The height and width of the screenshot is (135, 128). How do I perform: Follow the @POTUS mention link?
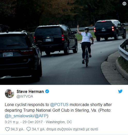(x=59, y=105)
